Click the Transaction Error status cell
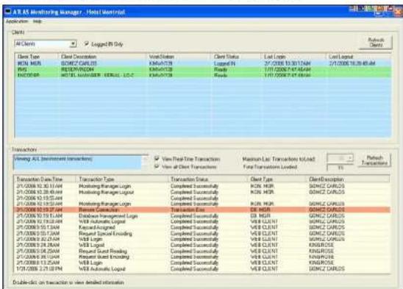 [188, 210]
